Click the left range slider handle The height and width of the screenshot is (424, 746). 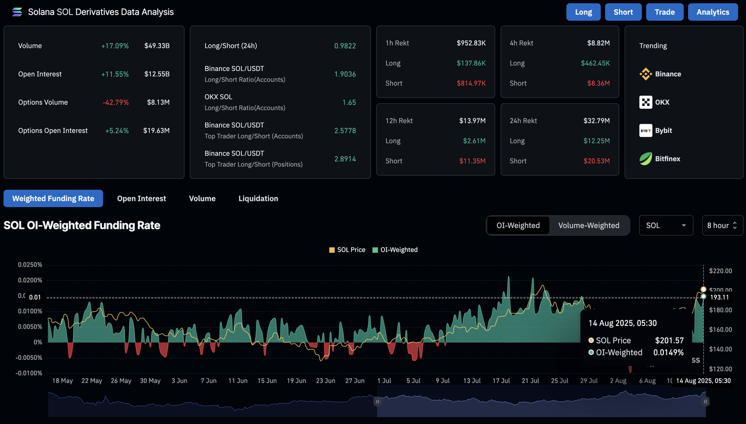point(377,402)
